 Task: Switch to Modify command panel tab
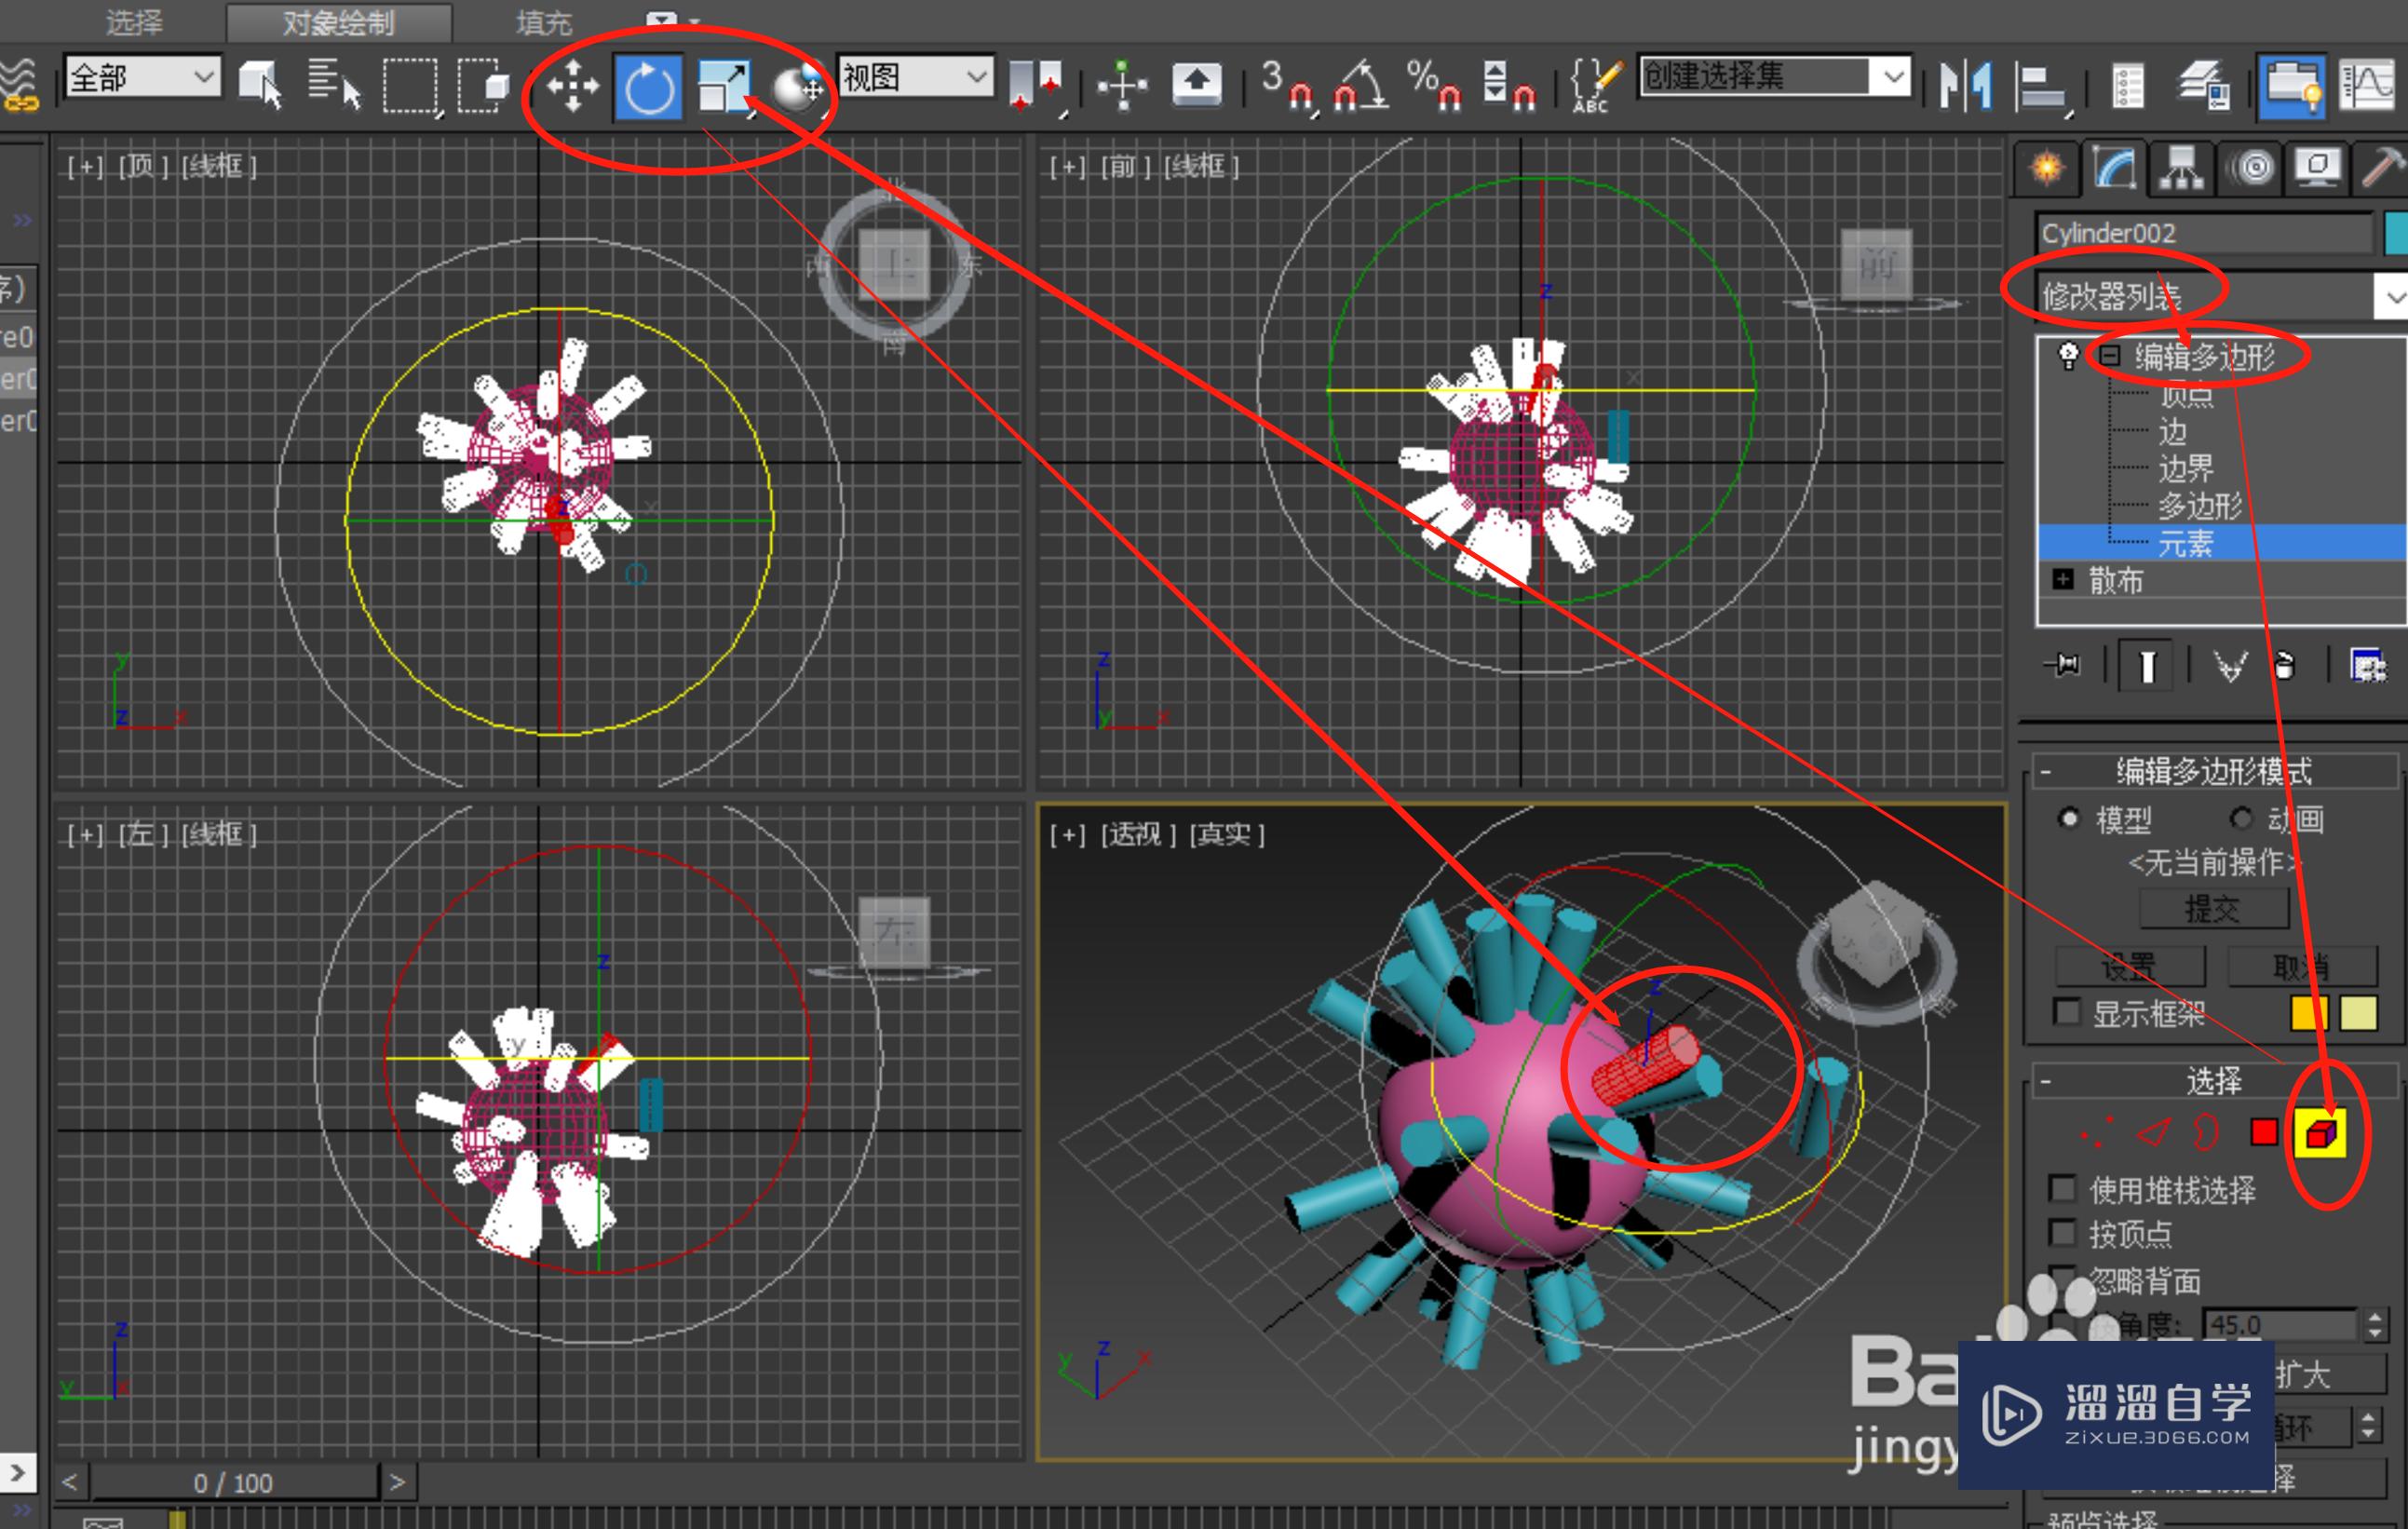pyautogui.click(x=2114, y=167)
